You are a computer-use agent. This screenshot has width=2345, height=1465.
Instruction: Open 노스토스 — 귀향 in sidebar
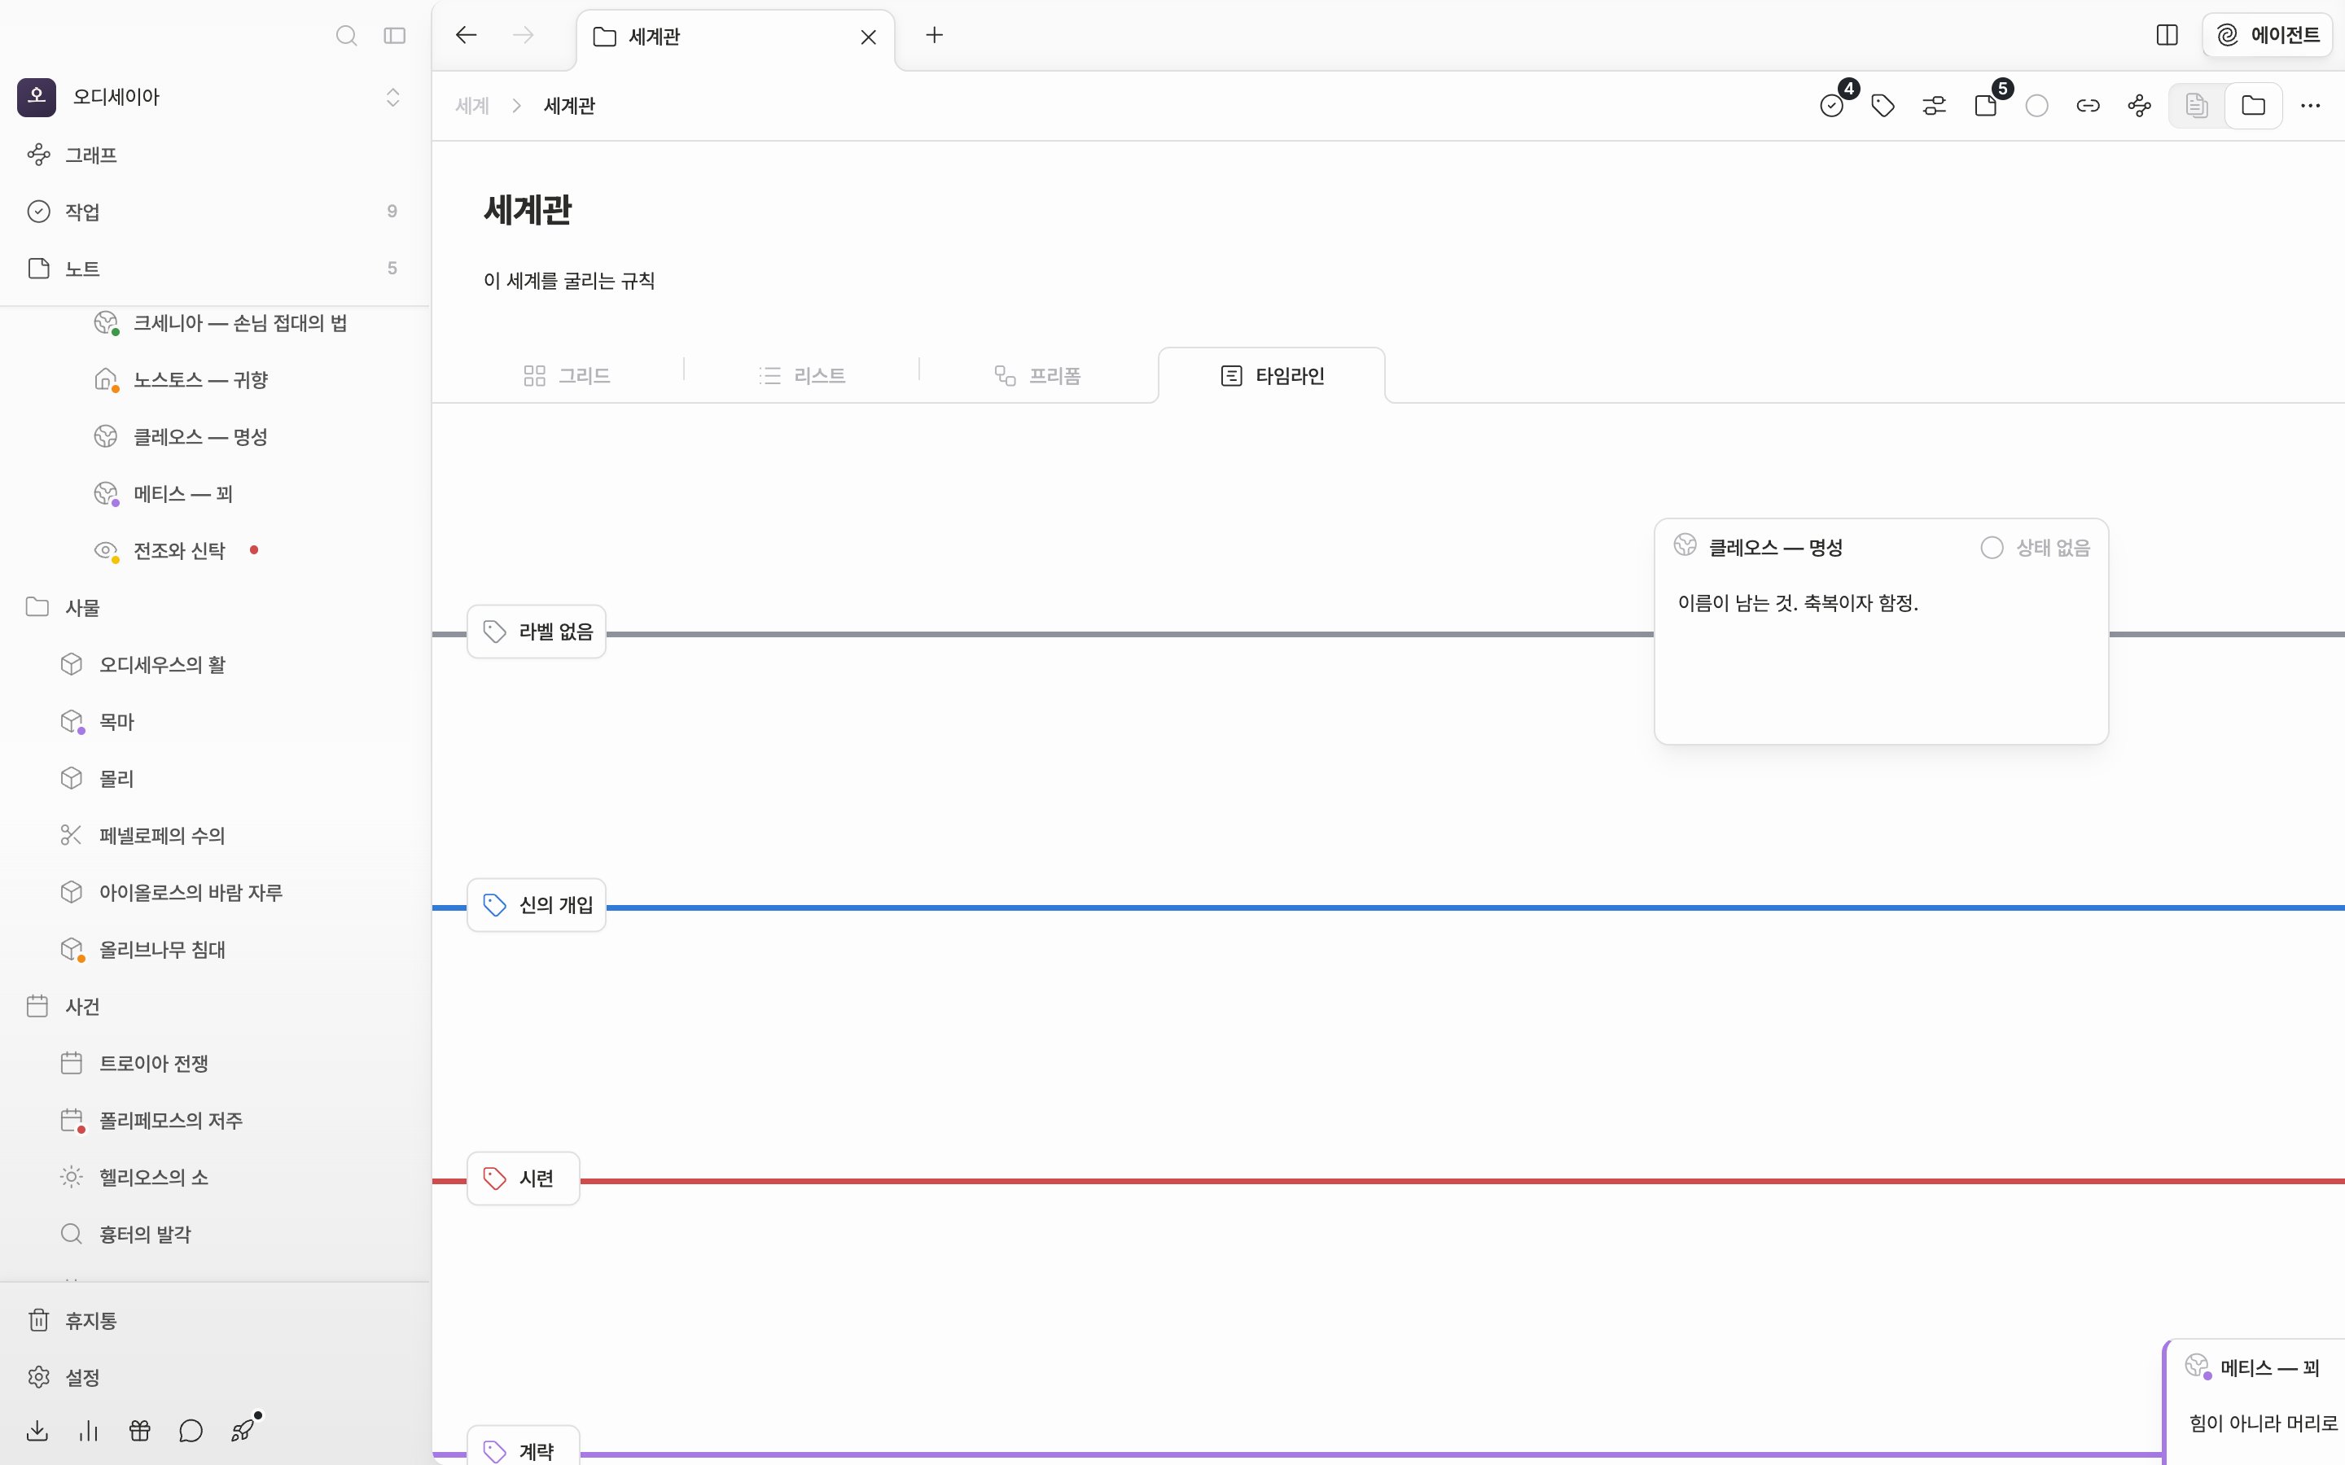(200, 380)
